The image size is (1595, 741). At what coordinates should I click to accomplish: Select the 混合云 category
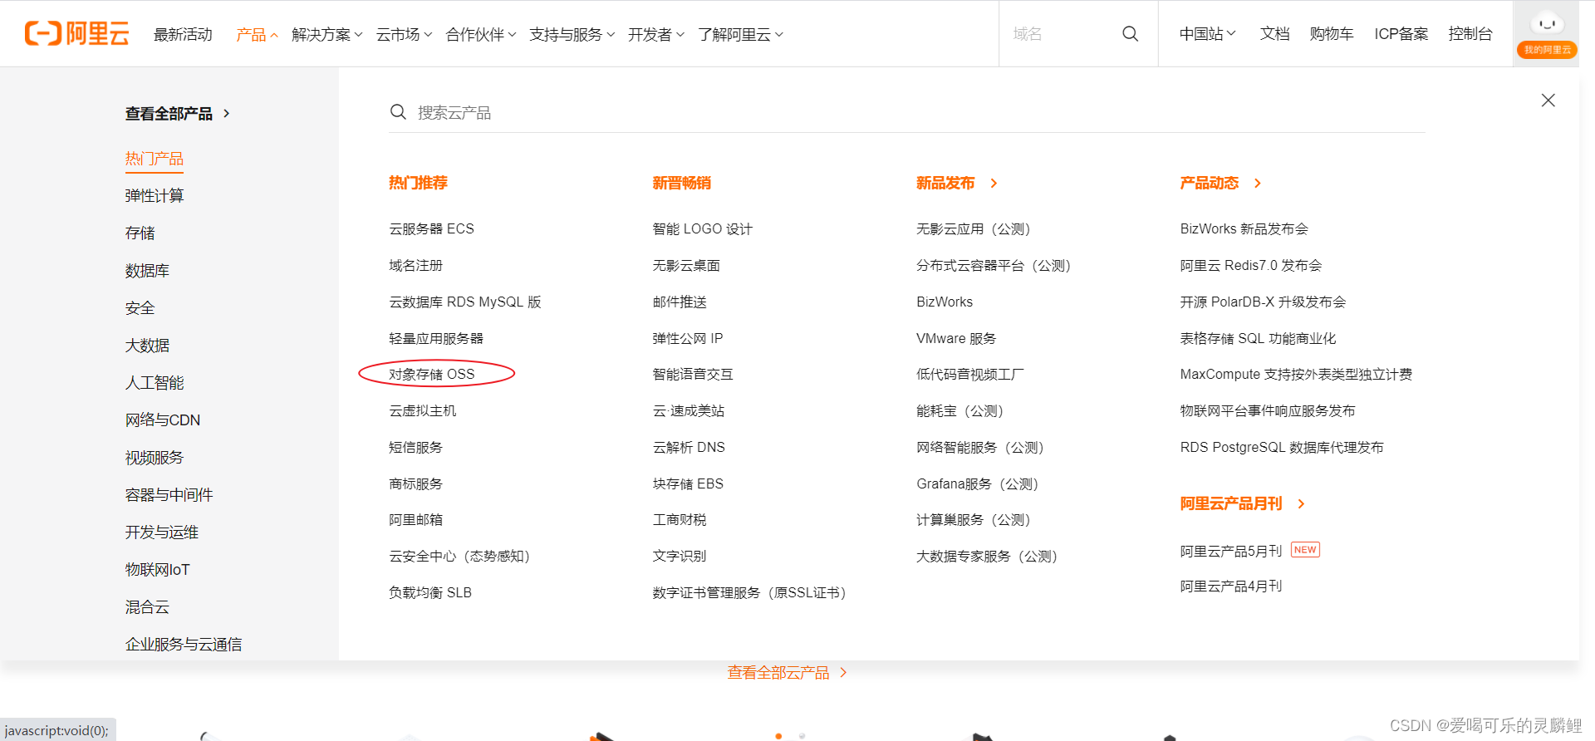[x=147, y=607]
